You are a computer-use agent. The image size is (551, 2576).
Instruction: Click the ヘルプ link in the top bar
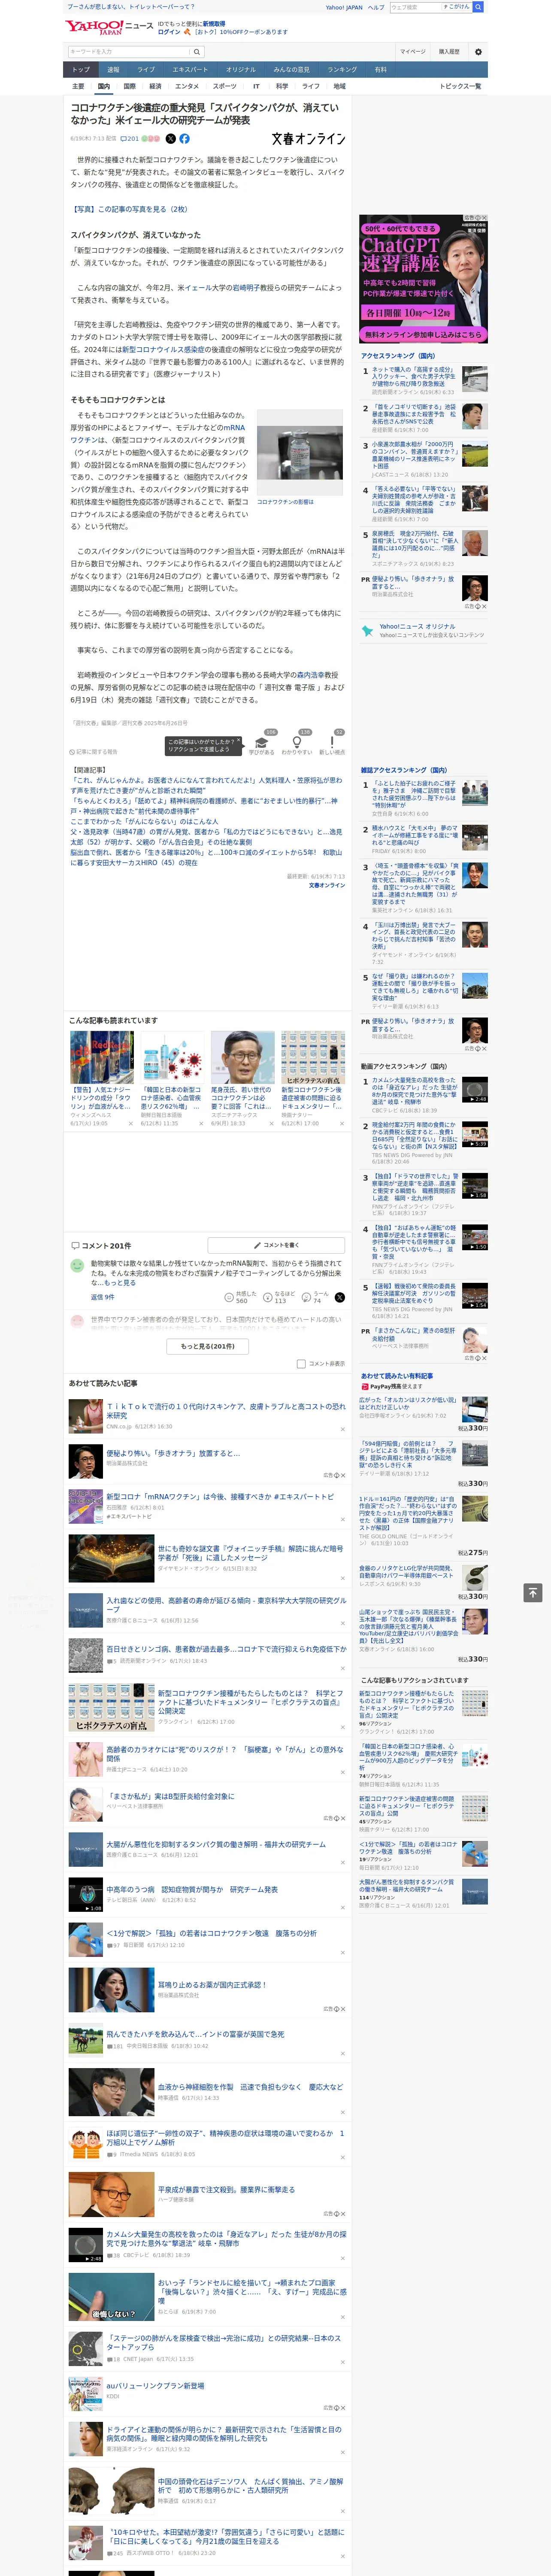click(375, 7)
